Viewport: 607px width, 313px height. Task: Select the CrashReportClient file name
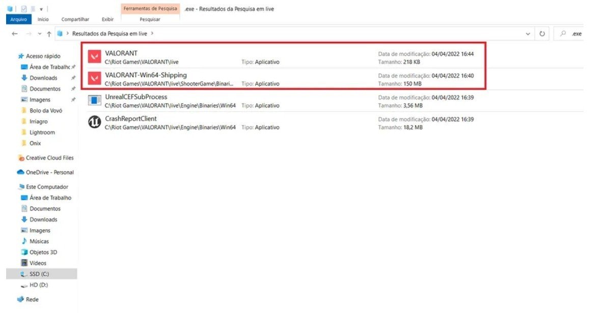tap(131, 118)
